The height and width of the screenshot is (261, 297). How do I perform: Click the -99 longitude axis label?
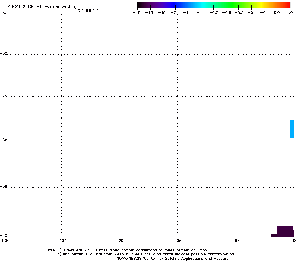tap(120, 241)
